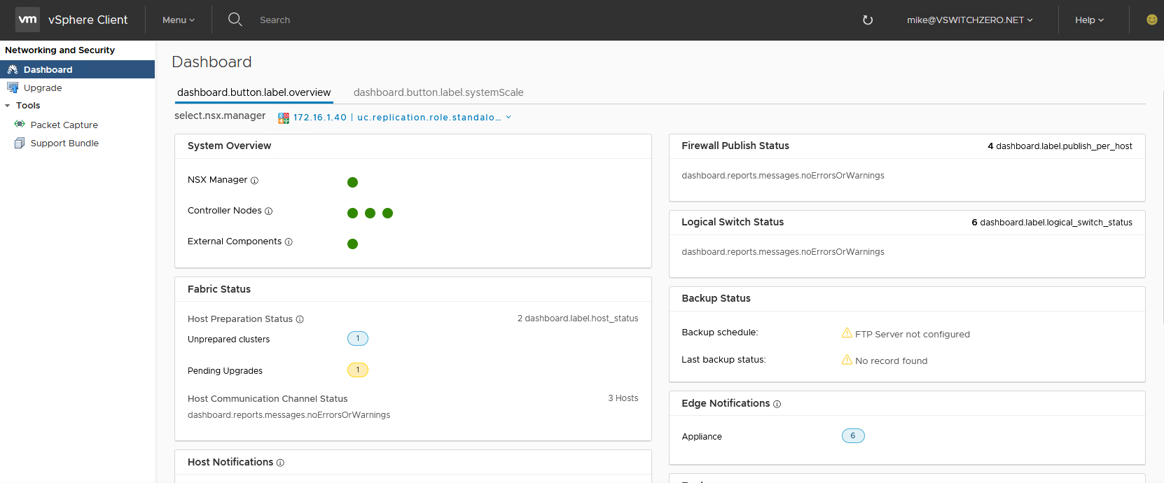Screen dimensions: 1164x483
Task: Open Packet Capture in the sidebar
Action: (x=64, y=125)
